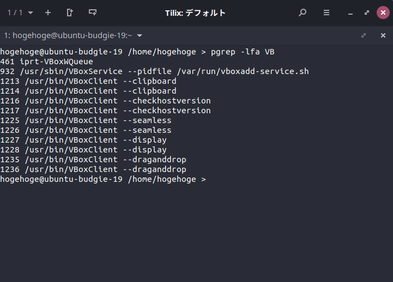Click the window title 'Tilix: デフォルト'
The height and width of the screenshot is (282, 393).
pyautogui.click(x=195, y=13)
